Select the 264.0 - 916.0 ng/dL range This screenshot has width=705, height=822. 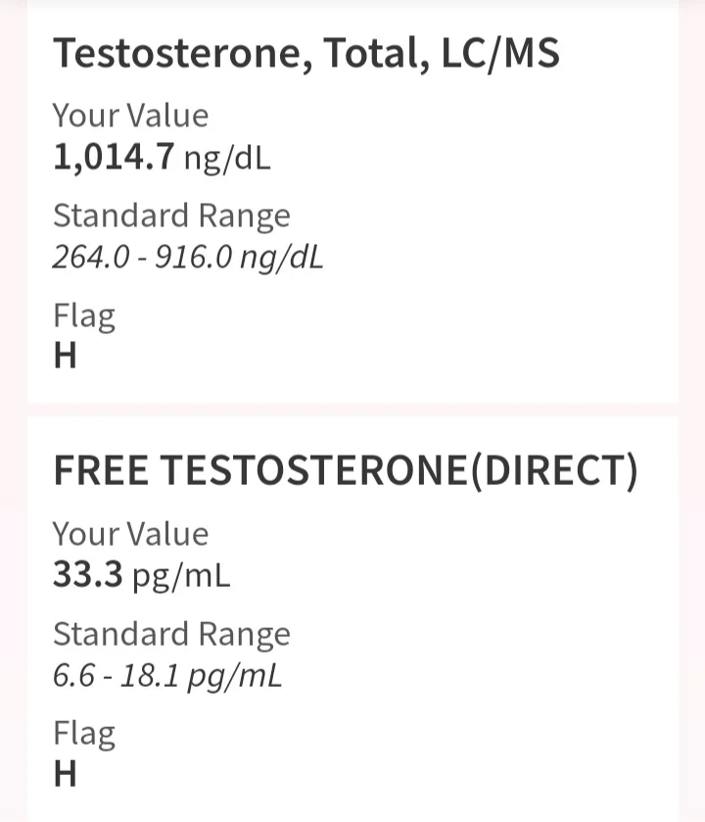point(188,258)
